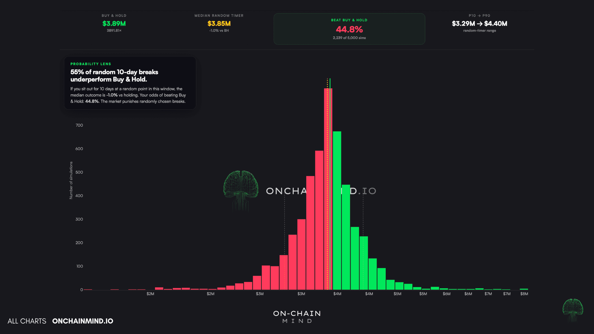The width and height of the screenshot is (594, 334).
Task: Click the '3891.81×' multiplier text
Action: point(114,31)
